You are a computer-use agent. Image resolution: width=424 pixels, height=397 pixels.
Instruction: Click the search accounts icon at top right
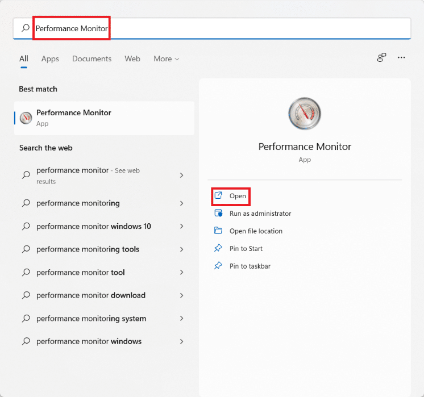381,58
